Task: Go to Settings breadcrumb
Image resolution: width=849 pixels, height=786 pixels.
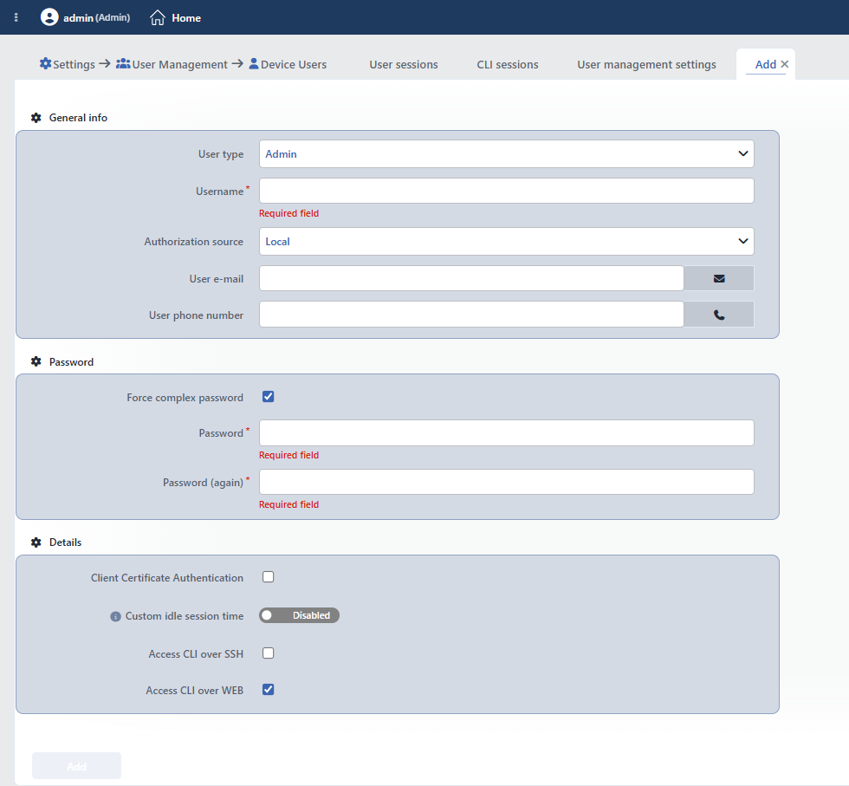Action: click(75, 64)
